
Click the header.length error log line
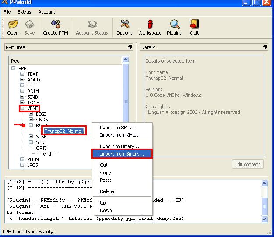[96, 219]
